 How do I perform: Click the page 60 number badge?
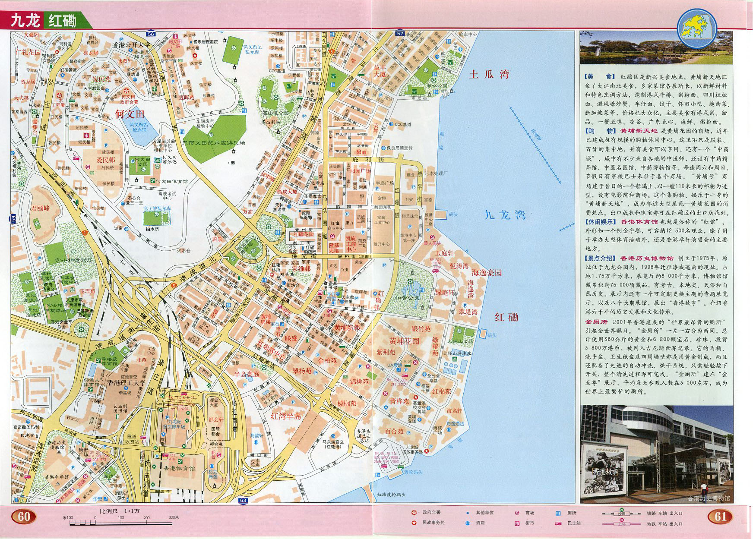tap(24, 517)
